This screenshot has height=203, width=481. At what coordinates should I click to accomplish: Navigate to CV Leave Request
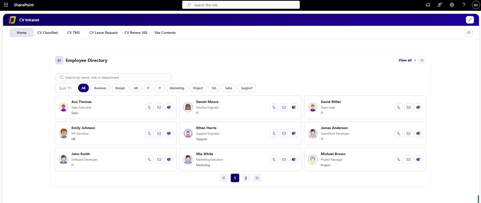[103, 33]
